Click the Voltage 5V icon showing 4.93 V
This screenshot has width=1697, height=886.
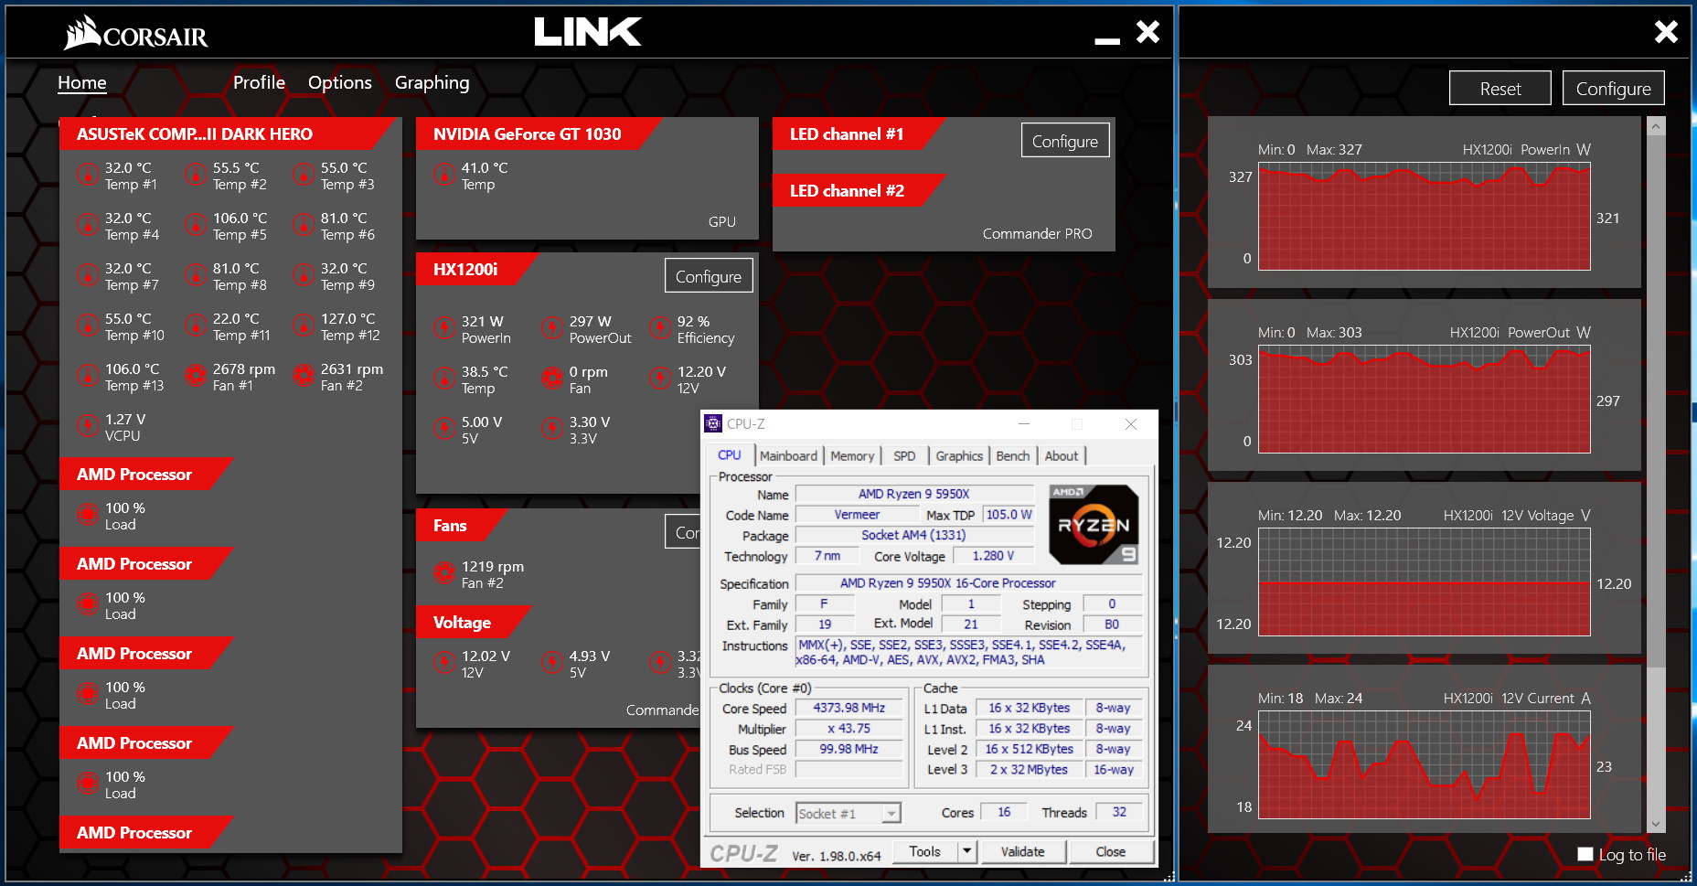pyautogui.click(x=552, y=662)
